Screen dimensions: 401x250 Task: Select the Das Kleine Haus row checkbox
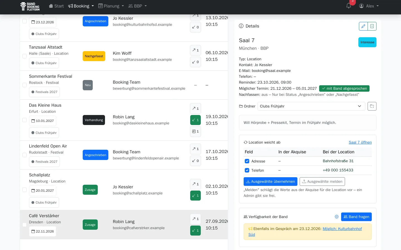(x=25, y=120)
